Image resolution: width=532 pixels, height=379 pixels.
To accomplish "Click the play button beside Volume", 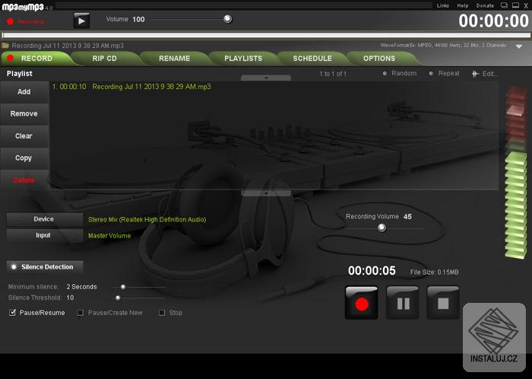I will pyautogui.click(x=81, y=21).
